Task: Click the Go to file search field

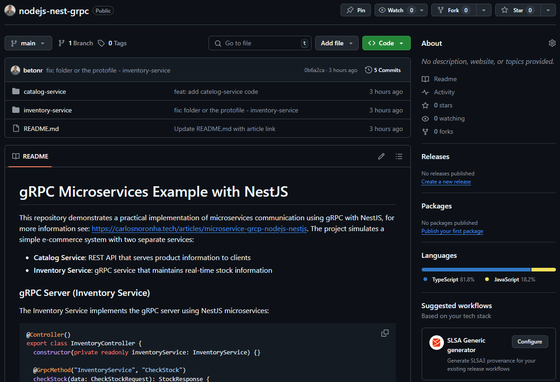Action: (x=260, y=43)
